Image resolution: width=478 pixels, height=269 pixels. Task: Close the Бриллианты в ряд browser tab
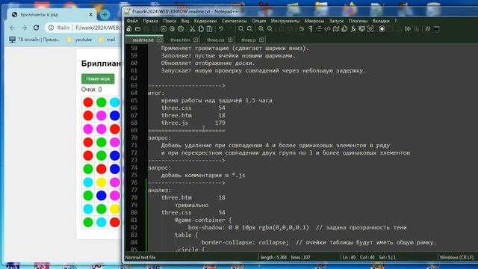(90, 15)
